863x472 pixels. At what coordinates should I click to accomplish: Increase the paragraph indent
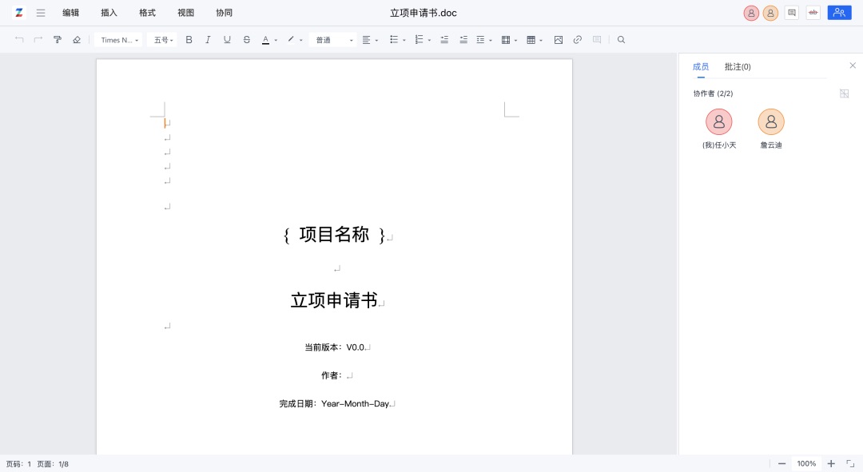click(x=463, y=40)
